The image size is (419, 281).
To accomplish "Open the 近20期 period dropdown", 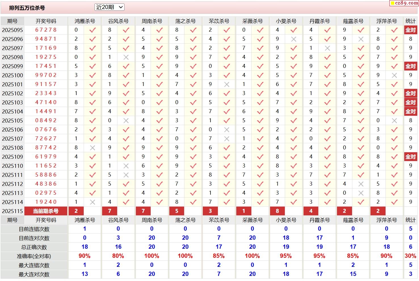I will click(x=110, y=7).
